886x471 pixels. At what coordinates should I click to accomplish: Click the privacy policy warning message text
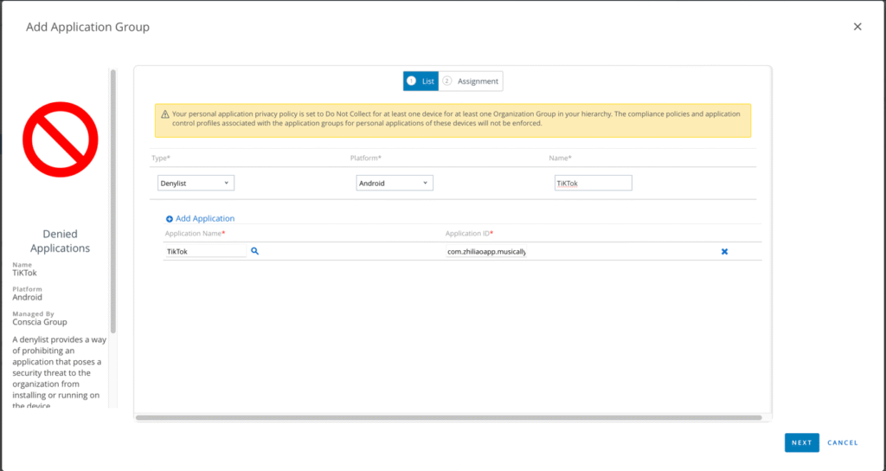coord(456,118)
